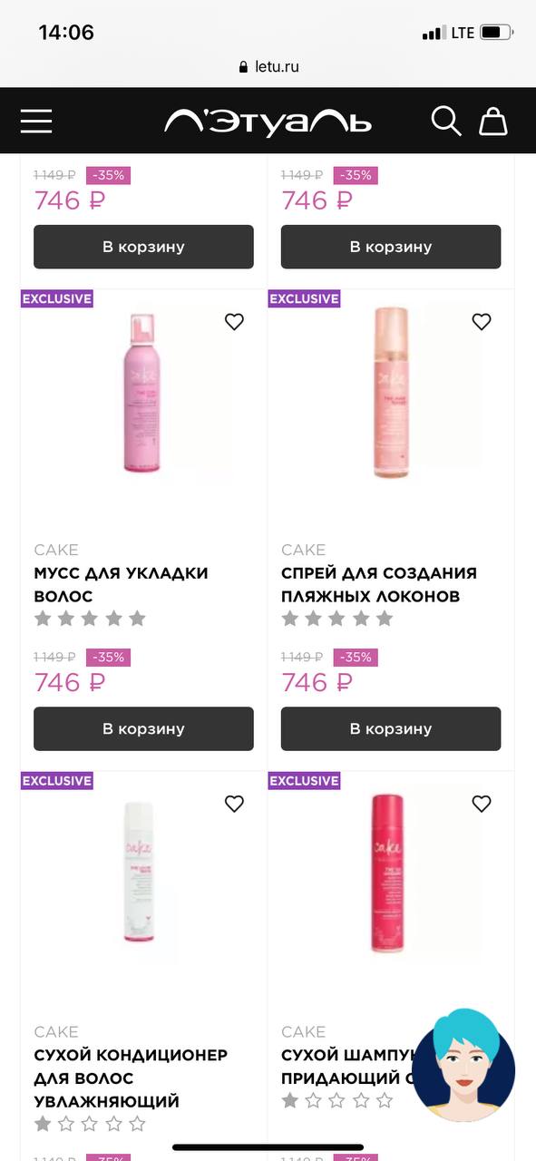Tap top-left 'В корзину' button

click(x=143, y=247)
